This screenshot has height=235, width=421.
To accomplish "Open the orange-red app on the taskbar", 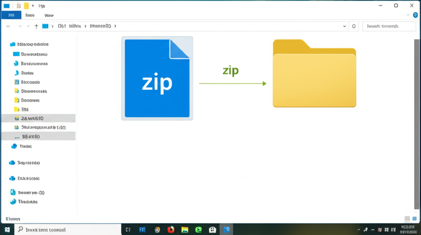I will pyautogui.click(x=171, y=230).
